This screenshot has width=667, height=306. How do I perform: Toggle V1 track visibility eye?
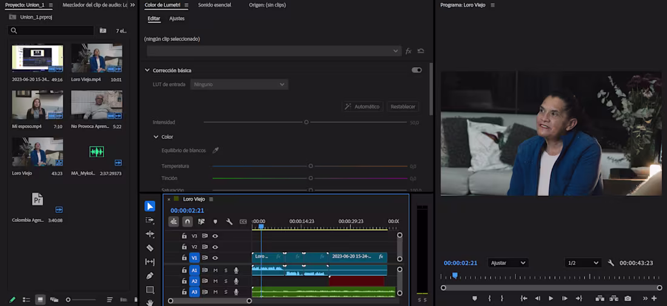[x=215, y=258]
